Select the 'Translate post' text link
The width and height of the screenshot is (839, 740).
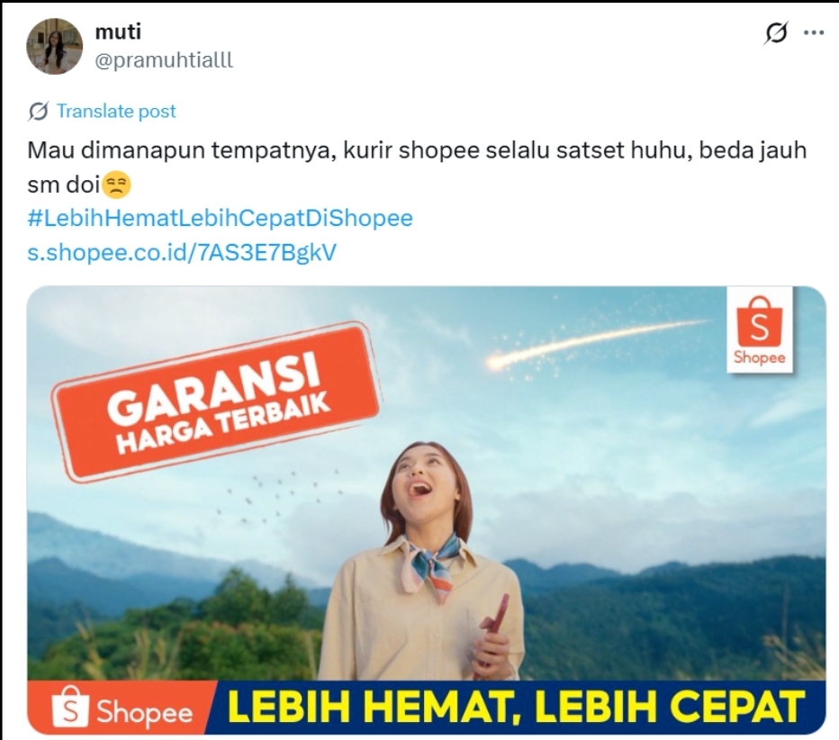[x=116, y=112]
